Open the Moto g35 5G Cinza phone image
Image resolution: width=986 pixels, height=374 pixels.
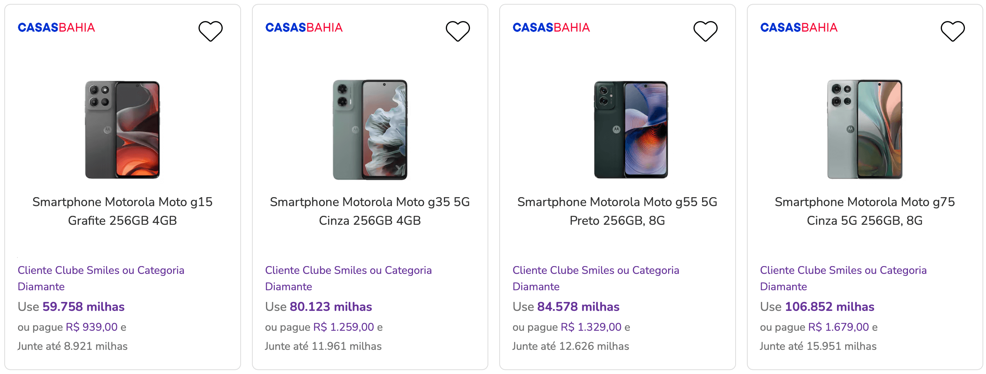(x=370, y=130)
